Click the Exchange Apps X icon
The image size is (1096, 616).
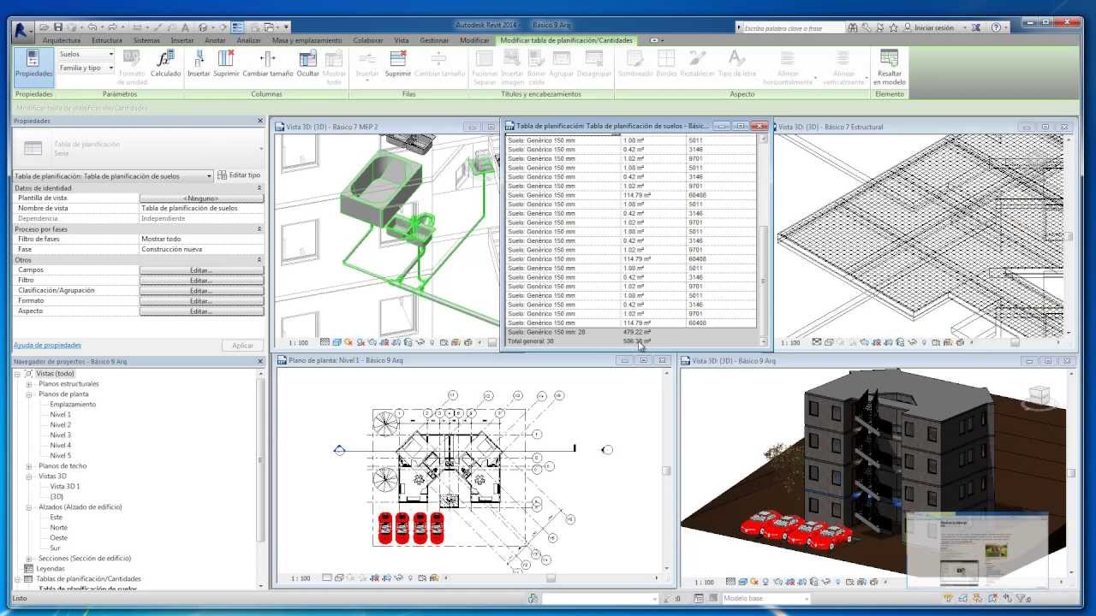(x=975, y=27)
